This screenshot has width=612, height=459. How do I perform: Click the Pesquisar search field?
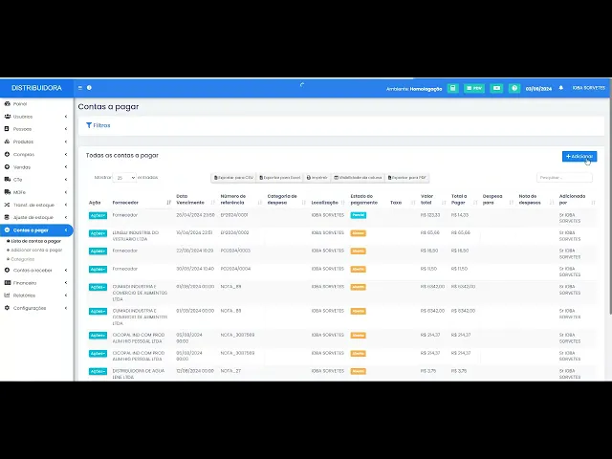click(x=564, y=178)
